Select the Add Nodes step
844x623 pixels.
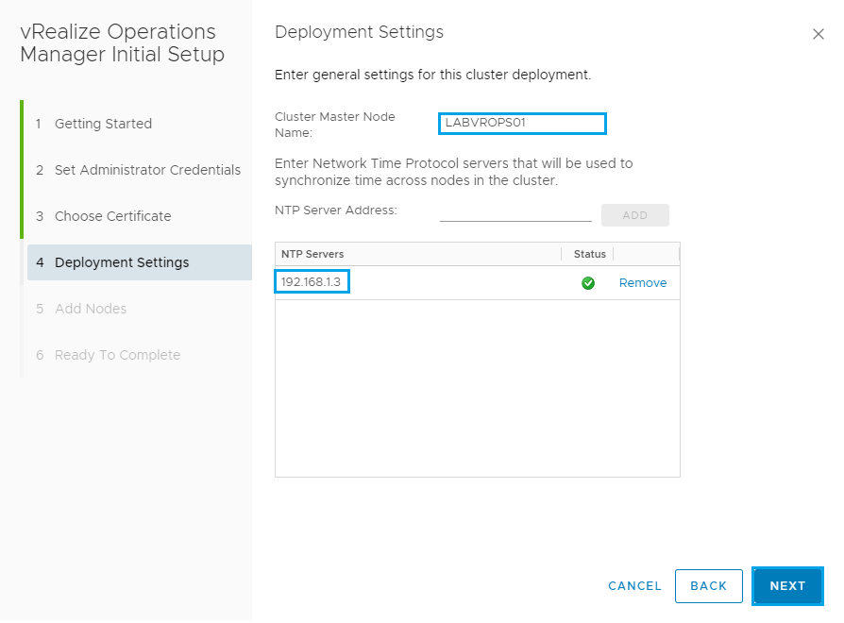[x=91, y=309]
